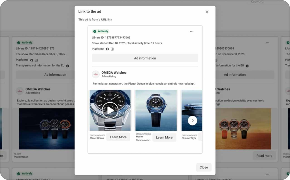290x180 pixels.
Task: Click green Actively status checkmark in modal
Action: 95,31
